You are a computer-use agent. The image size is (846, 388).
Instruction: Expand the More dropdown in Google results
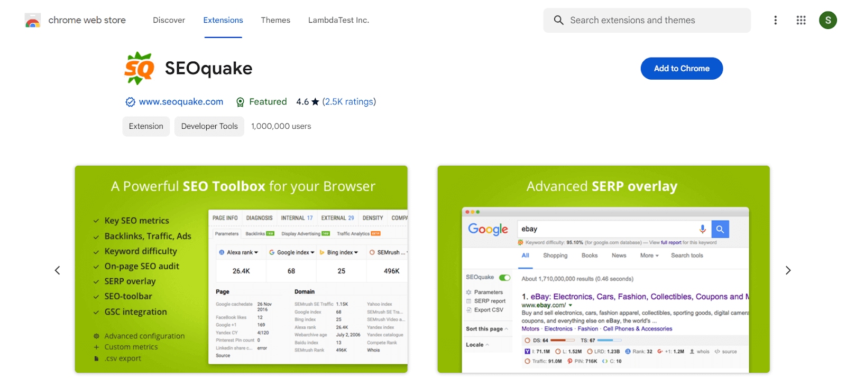click(x=649, y=255)
